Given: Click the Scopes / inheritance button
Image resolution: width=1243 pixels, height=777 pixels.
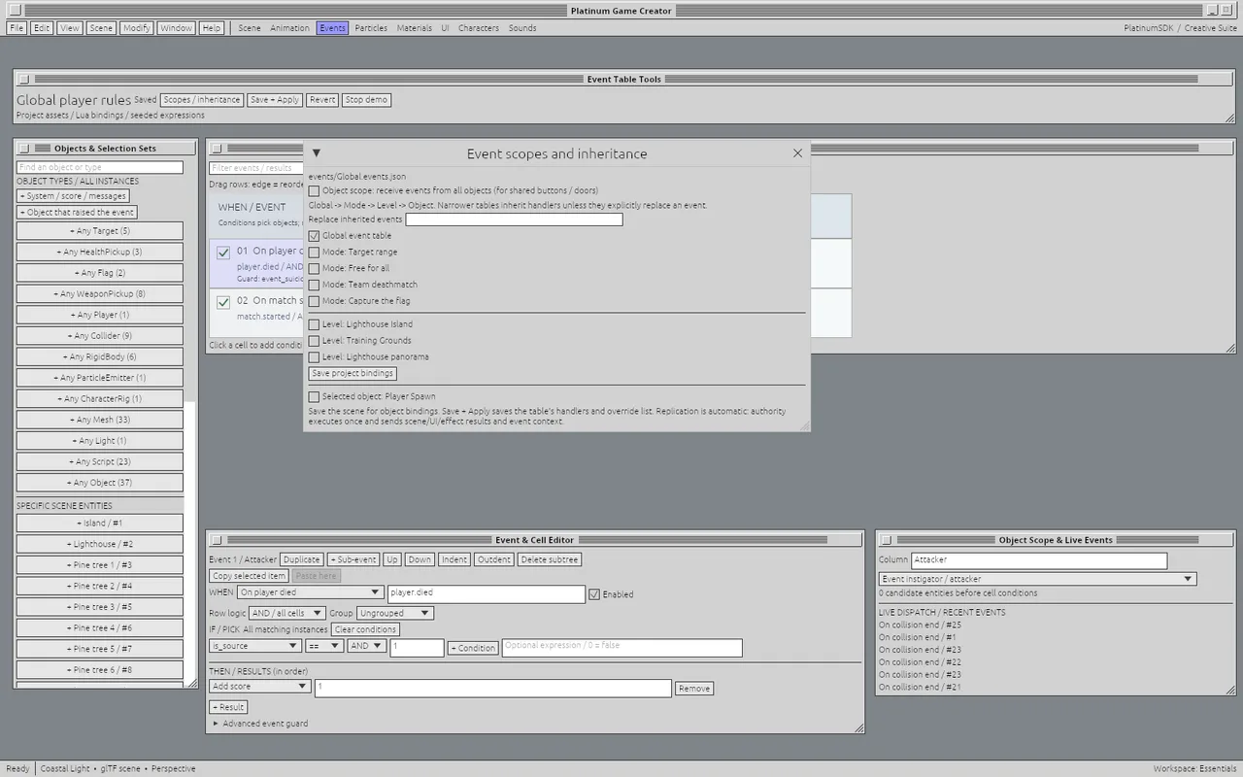Looking at the screenshot, I should 201,100.
